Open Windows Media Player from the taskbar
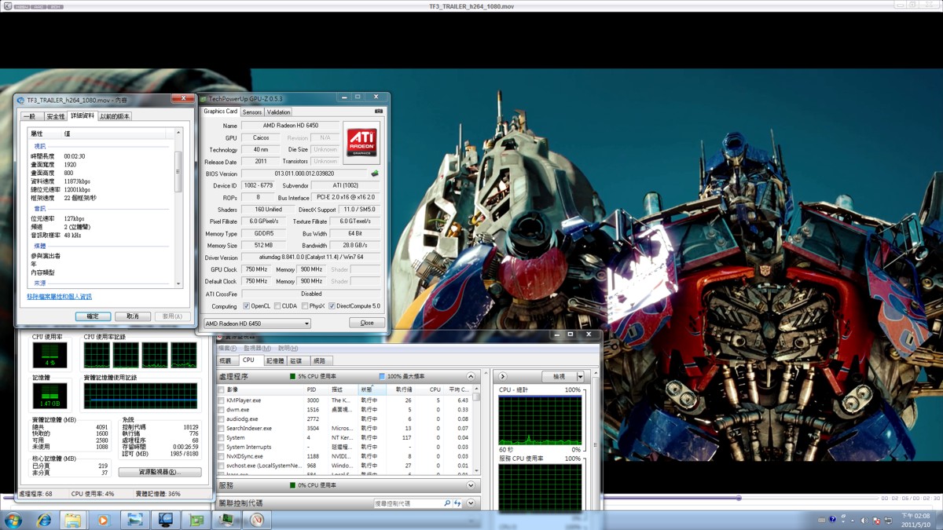The image size is (943, 530). pyautogui.click(x=103, y=520)
